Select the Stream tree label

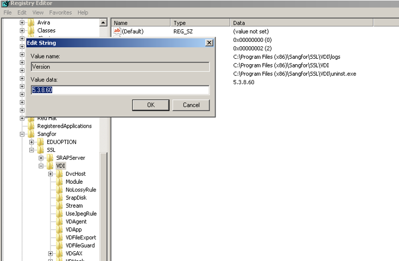pyautogui.click(x=74, y=206)
